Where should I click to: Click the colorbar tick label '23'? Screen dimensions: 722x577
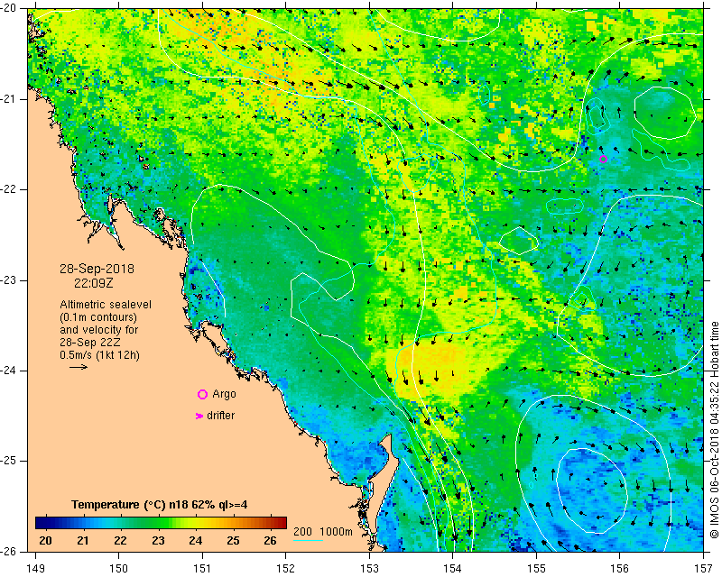(158, 540)
